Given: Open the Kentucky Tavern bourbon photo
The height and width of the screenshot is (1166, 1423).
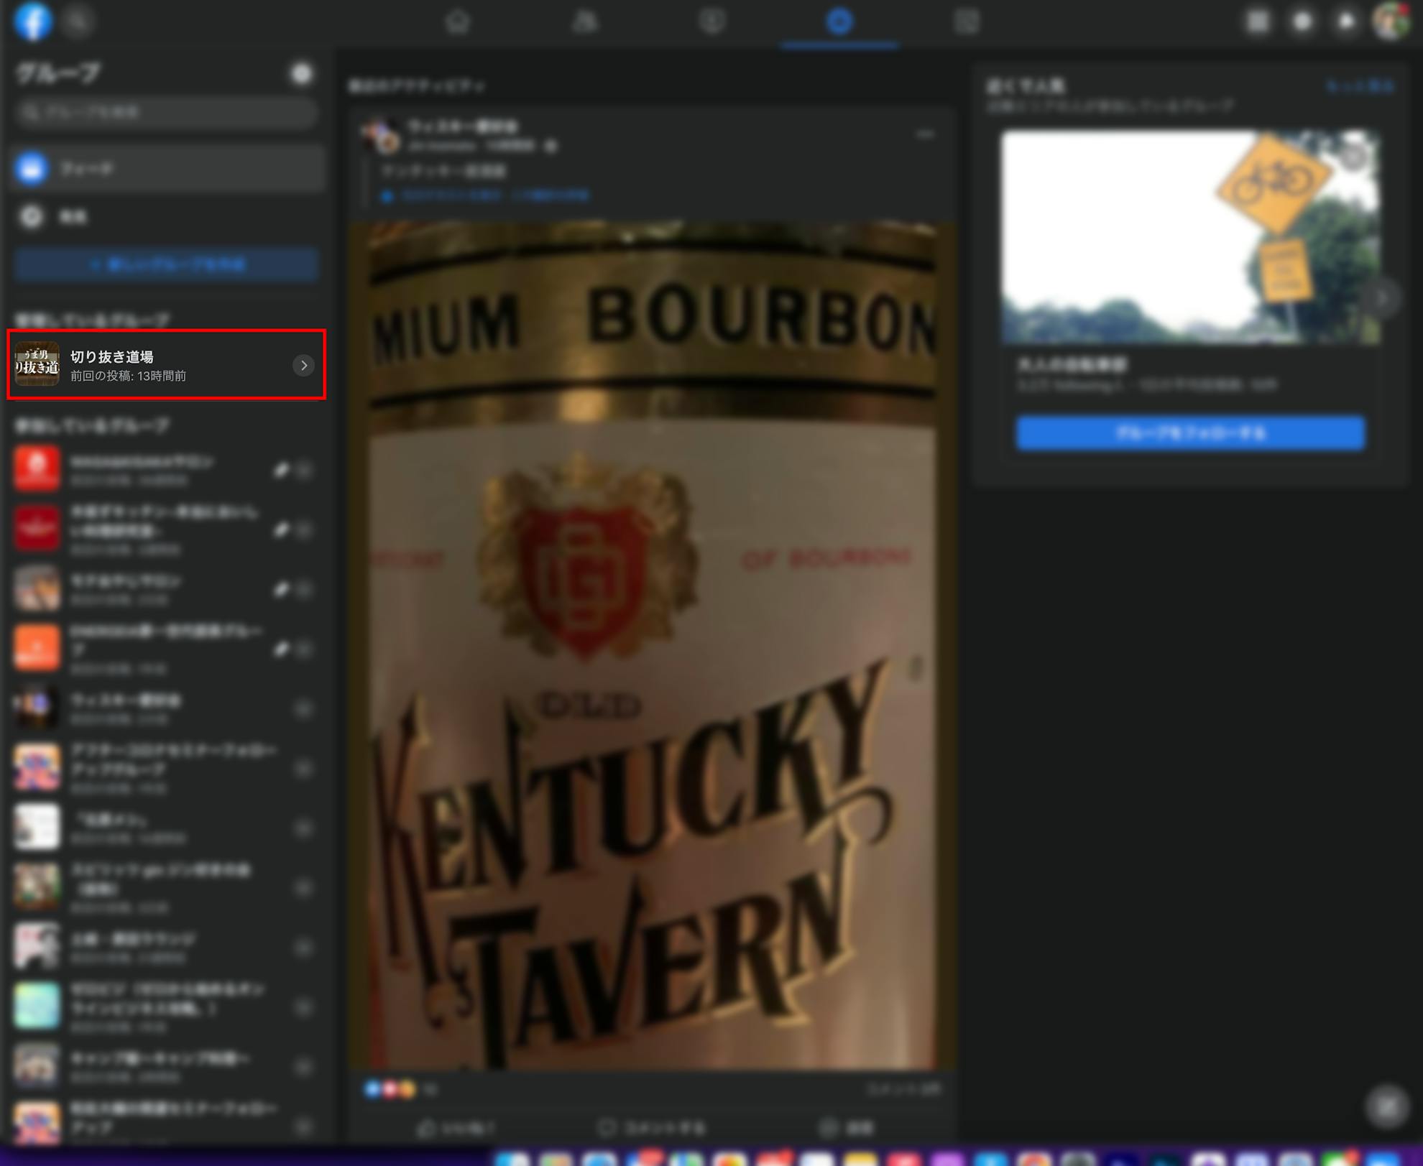Looking at the screenshot, I should pyautogui.click(x=652, y=645).
